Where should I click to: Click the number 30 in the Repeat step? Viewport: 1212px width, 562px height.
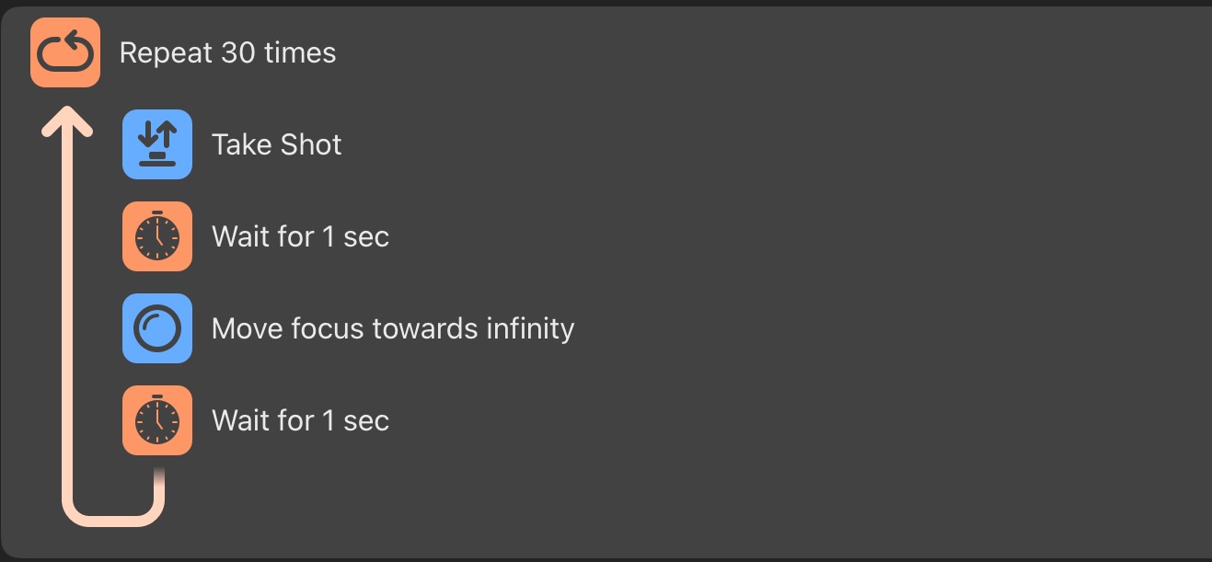[x=238, y=53]
